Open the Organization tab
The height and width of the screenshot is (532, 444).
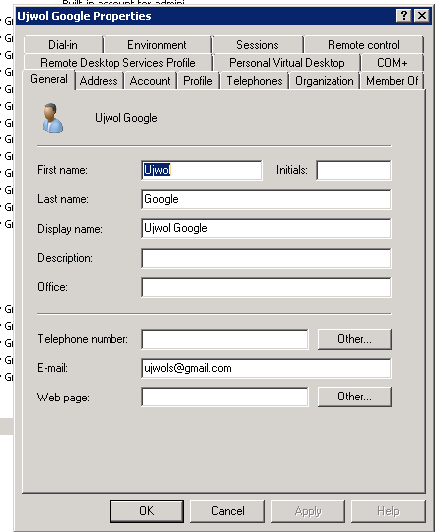click(x=324, y=81)
